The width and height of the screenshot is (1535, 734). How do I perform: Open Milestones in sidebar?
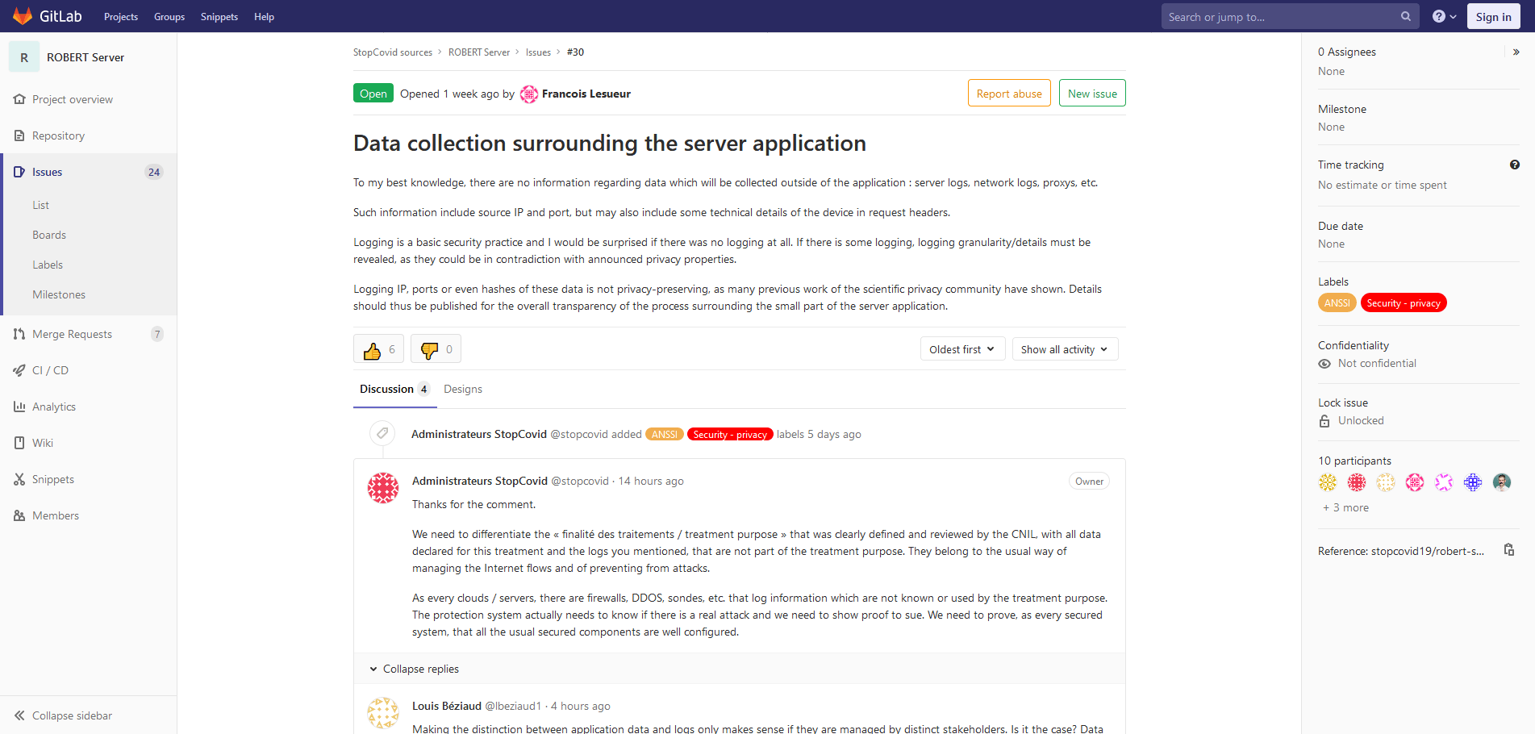(59, 294)
